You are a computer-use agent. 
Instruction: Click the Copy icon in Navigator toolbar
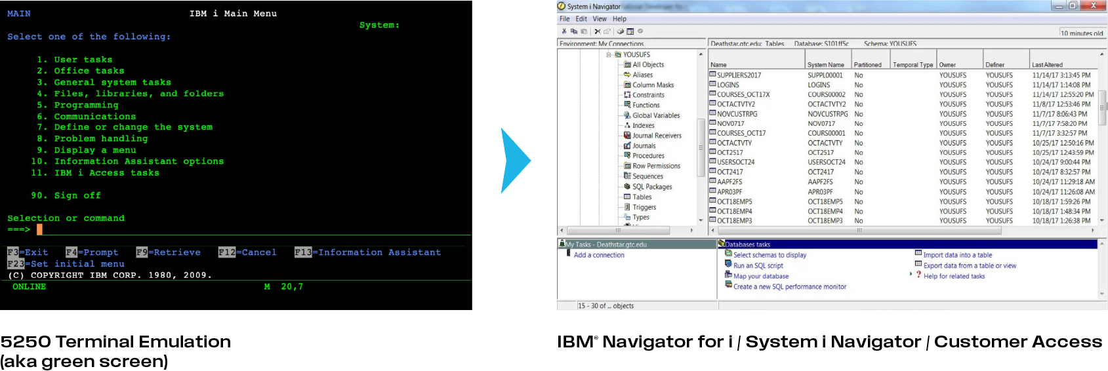coord(574,31)
